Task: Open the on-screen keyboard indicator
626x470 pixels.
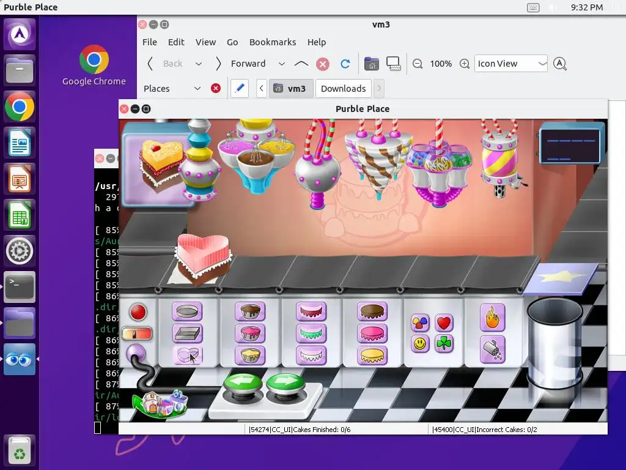Action: (533, 7)
